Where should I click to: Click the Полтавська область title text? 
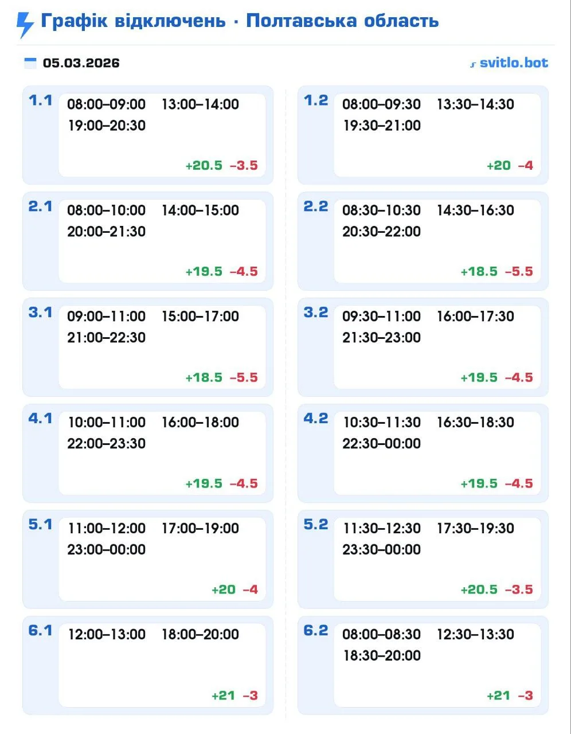click(x=342, y=21)
